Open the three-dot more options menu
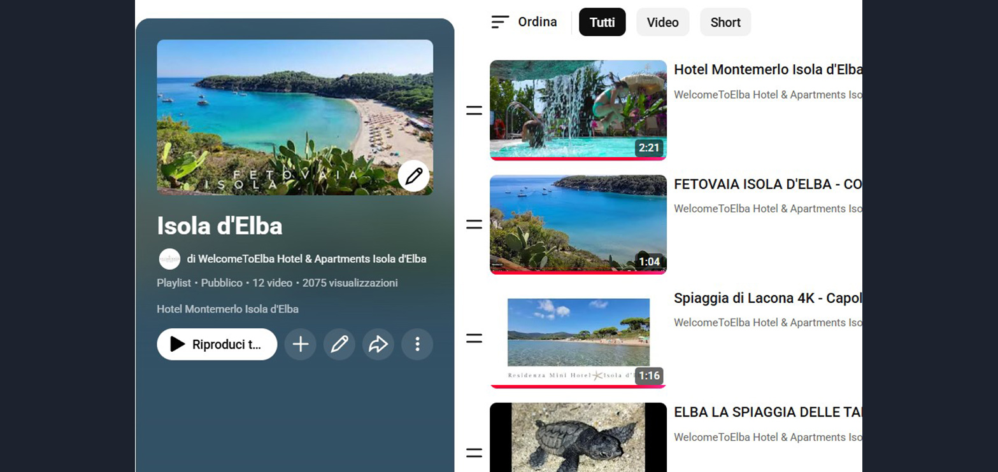Viewport: 998px width, 472px height. click(417, 344)
